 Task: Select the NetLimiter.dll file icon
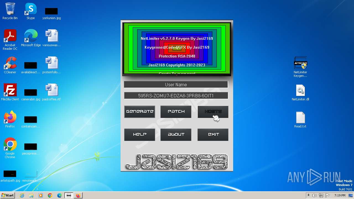tap(300, 92)
